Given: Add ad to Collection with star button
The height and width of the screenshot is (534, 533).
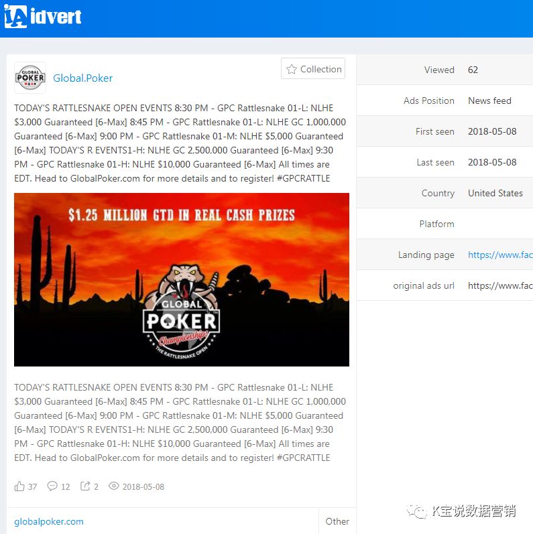Looking at the screenshot, I should point(313,69).
